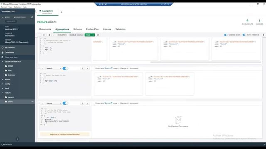This screenshot has width=266, height=149.
Task: Add stage after $match with plus
Action: point(87,68)
